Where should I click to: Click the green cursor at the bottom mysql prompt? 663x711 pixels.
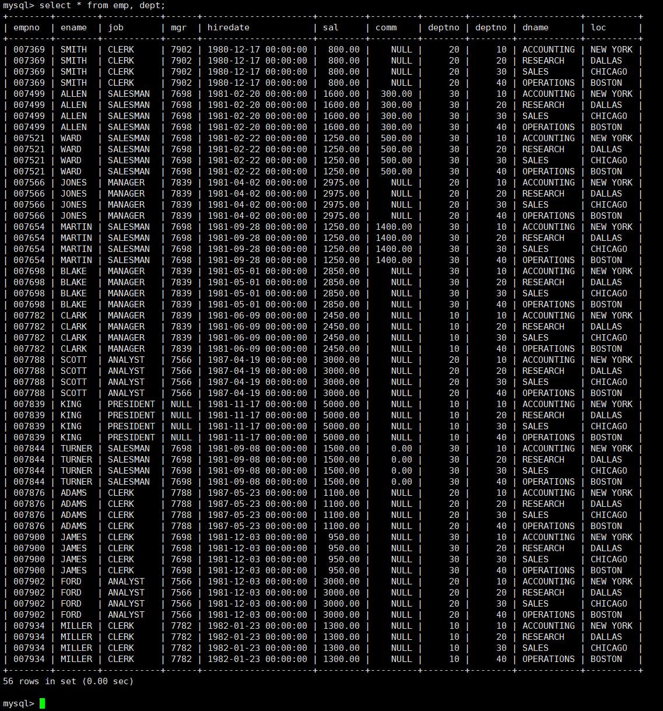42,703
